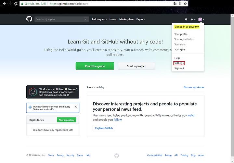234x163 pixels.
Task: Click the green lock security icon
Action: click(x=22, y=4)
